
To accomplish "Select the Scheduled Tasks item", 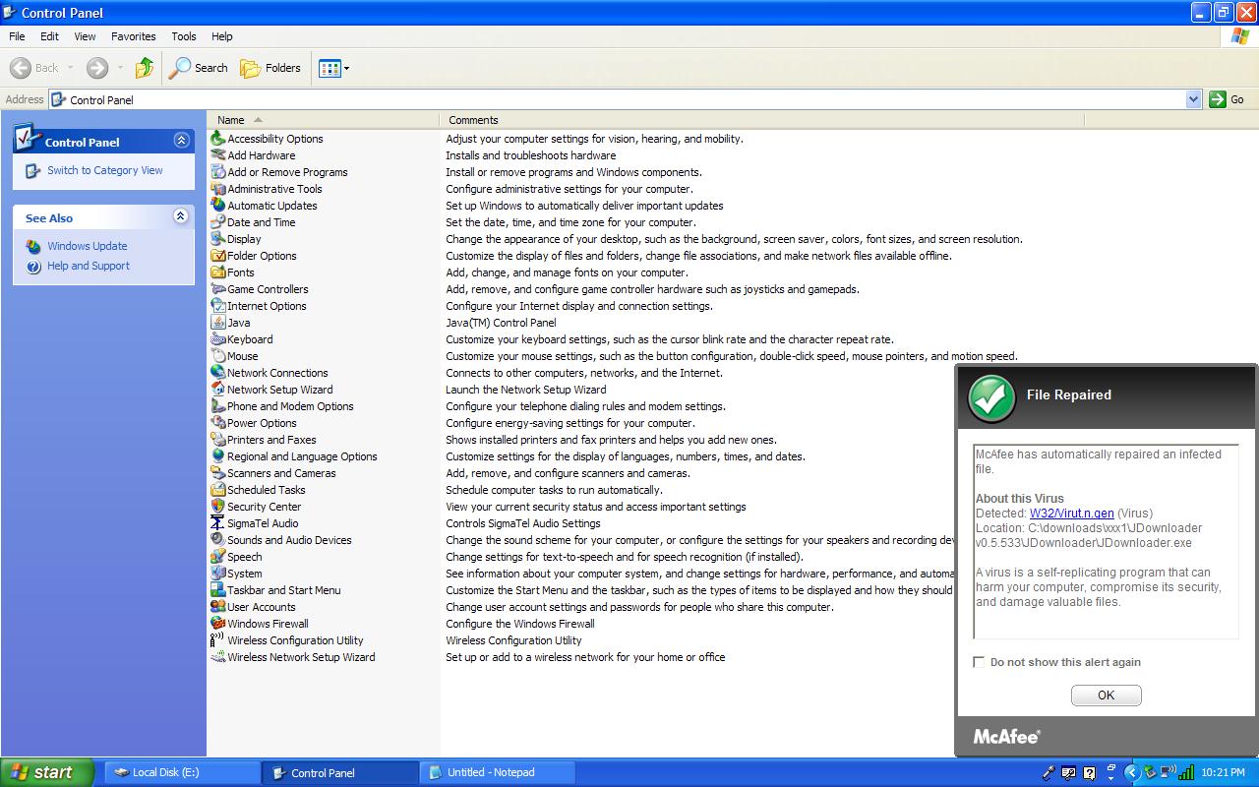I will (x=266, y=490).
